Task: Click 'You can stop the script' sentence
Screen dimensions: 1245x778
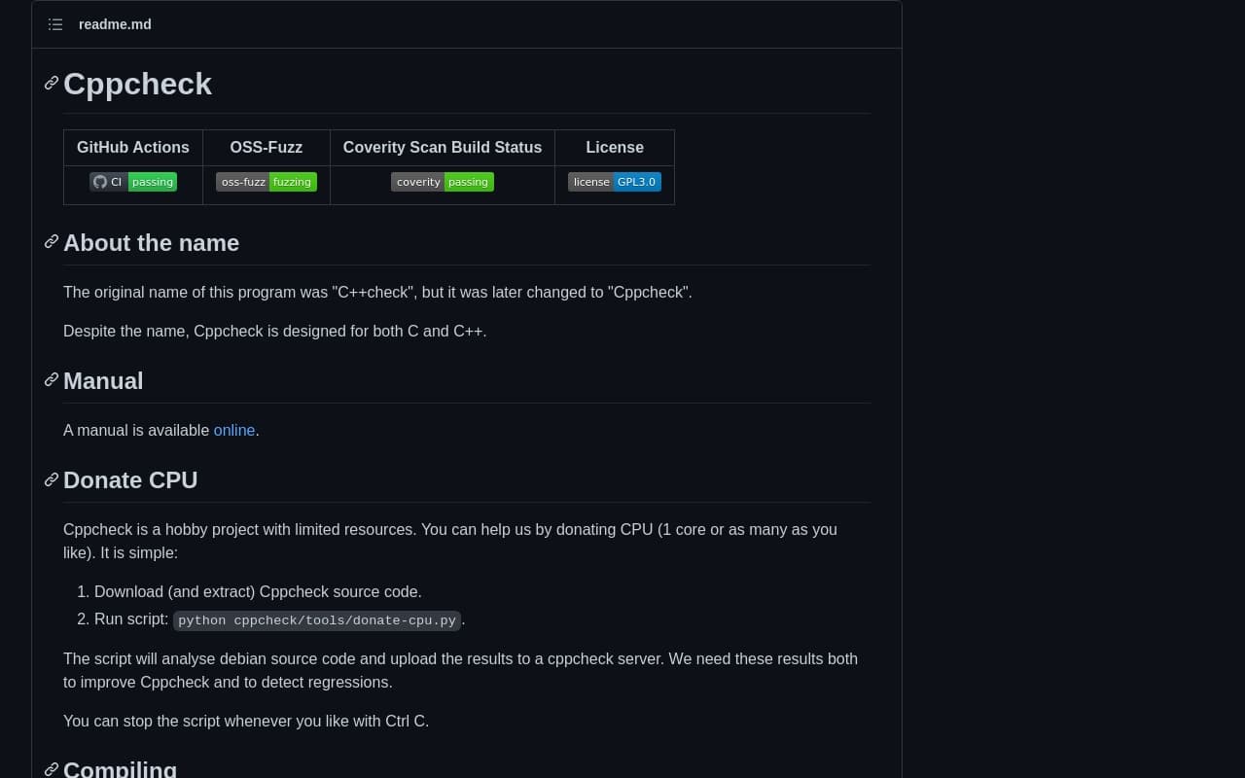Action: [x=246, y=721]
